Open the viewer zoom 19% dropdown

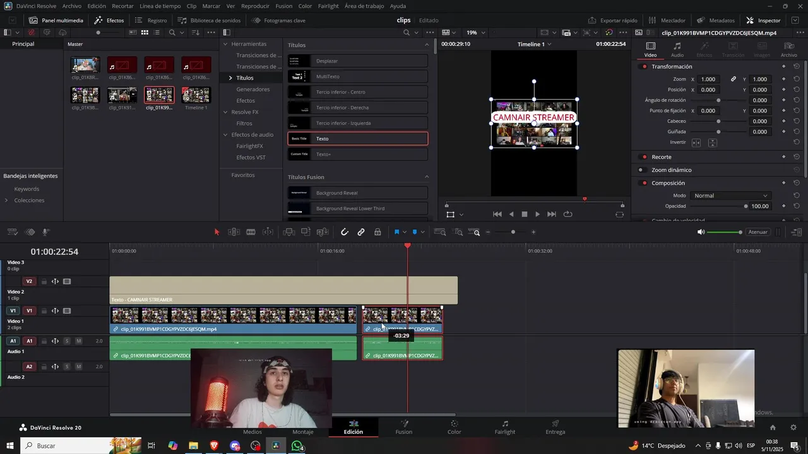click(x=475, y=32)
